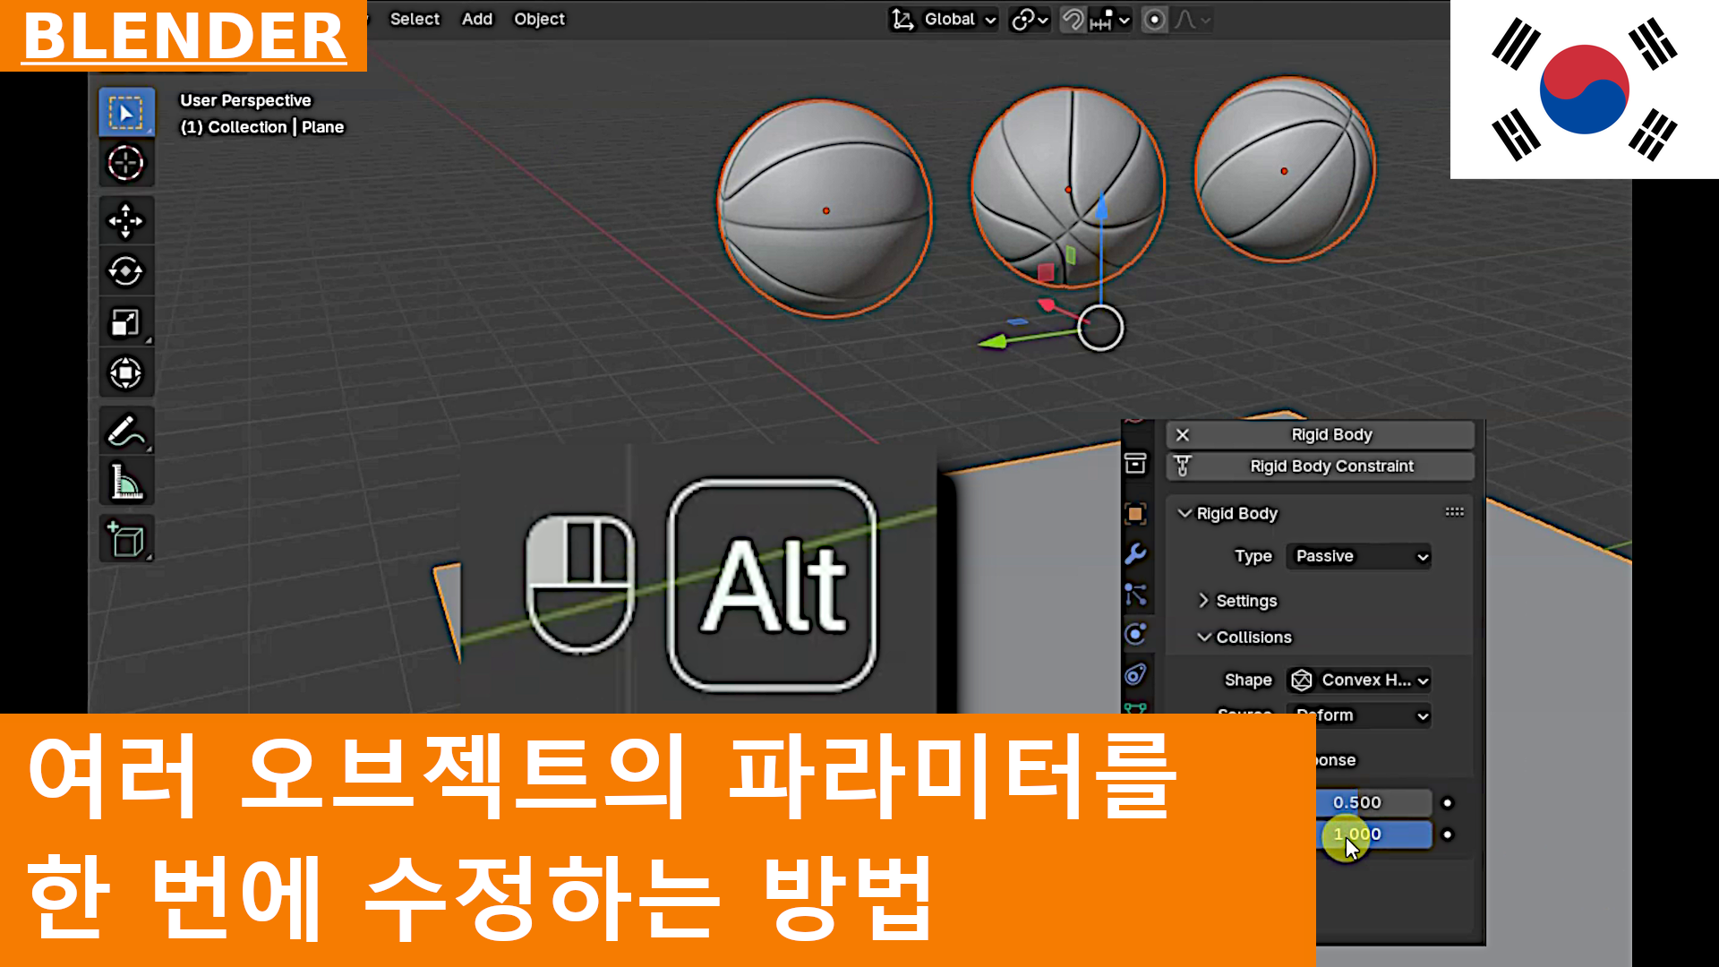Toggle animate dot beside 0.500 value
The width and height of the screenshot is (1719, 967).
click(x=1447, y=802)
